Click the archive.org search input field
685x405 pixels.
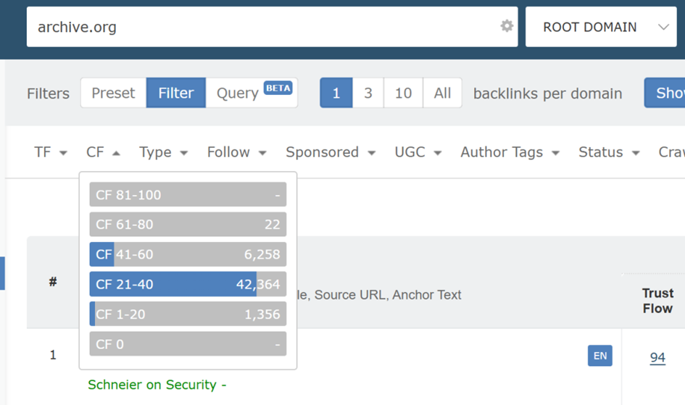pyautogui.click(x=261, y=28)
